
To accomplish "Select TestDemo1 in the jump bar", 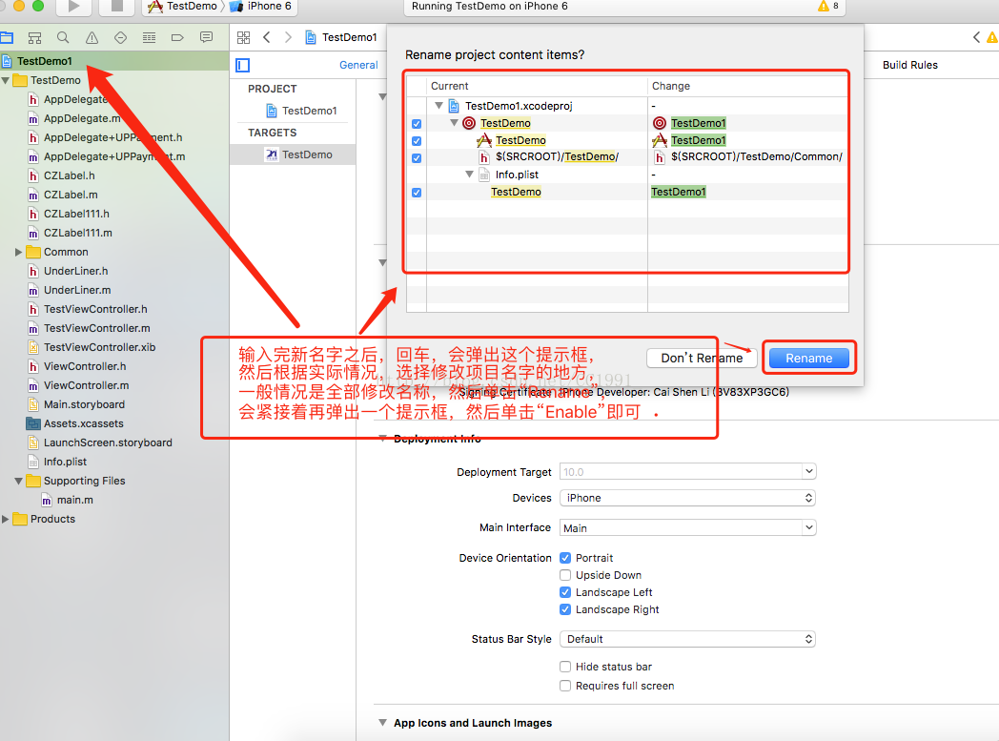I will [x=341, y=37].
